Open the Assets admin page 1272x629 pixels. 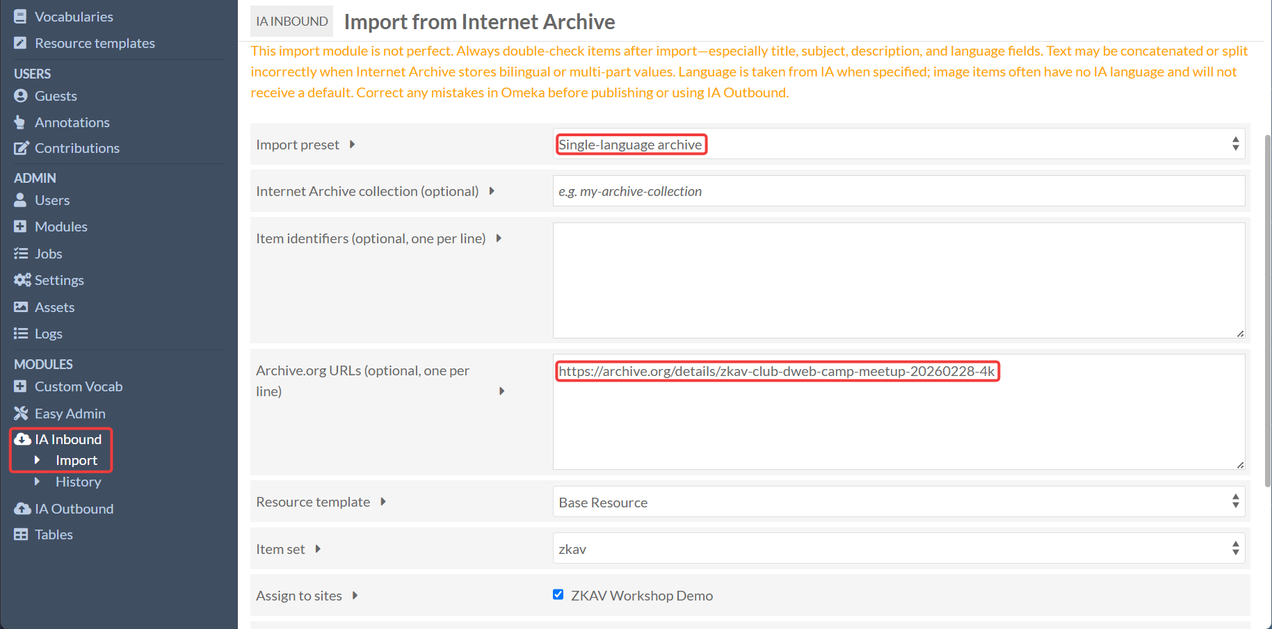coord(54,307)
